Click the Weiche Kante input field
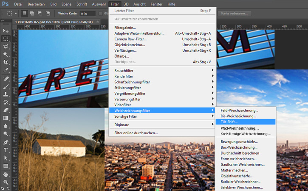308x191 pixels. pyautogui.click(x=87, y=14)
